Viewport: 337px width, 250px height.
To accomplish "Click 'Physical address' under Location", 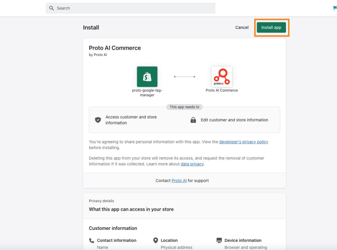I will click(x=176, y=247).
